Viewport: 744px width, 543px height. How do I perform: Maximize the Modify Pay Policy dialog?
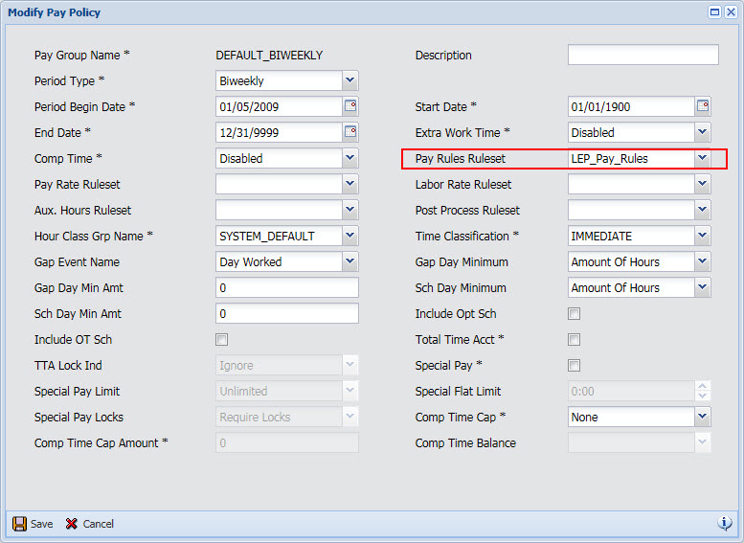tap(714, 12)
